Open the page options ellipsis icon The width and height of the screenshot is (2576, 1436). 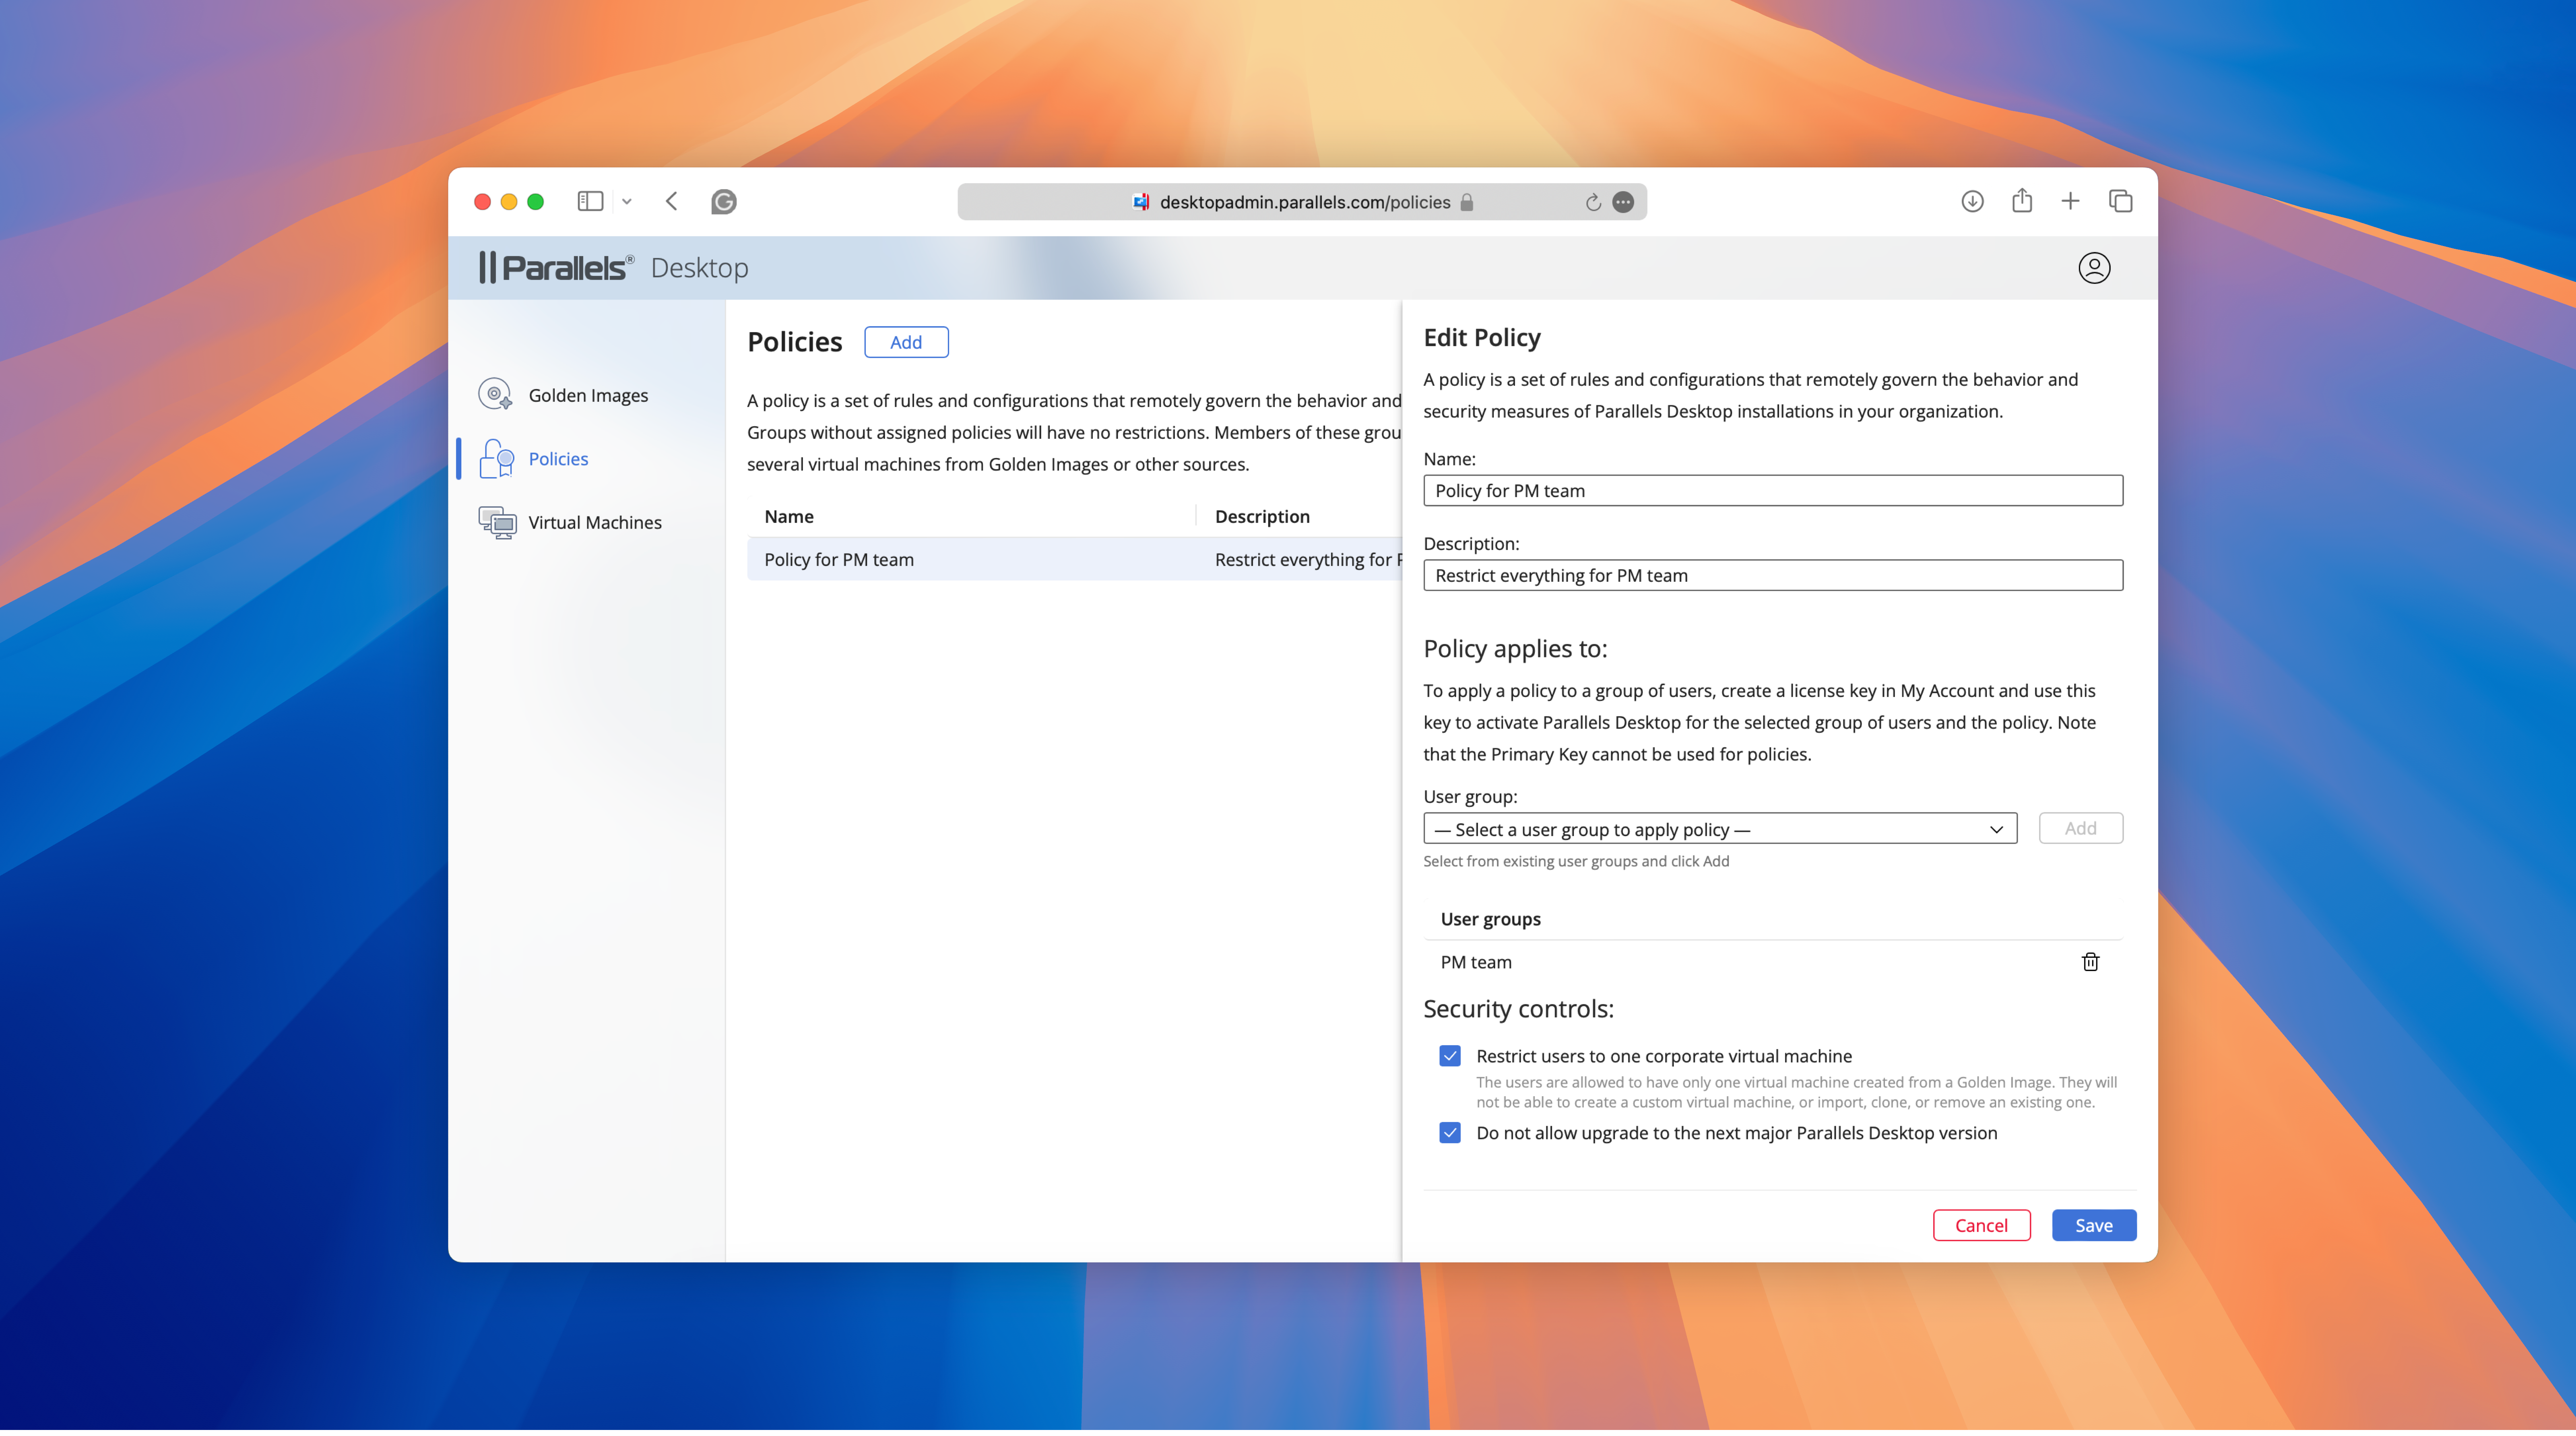(1623, 202)
